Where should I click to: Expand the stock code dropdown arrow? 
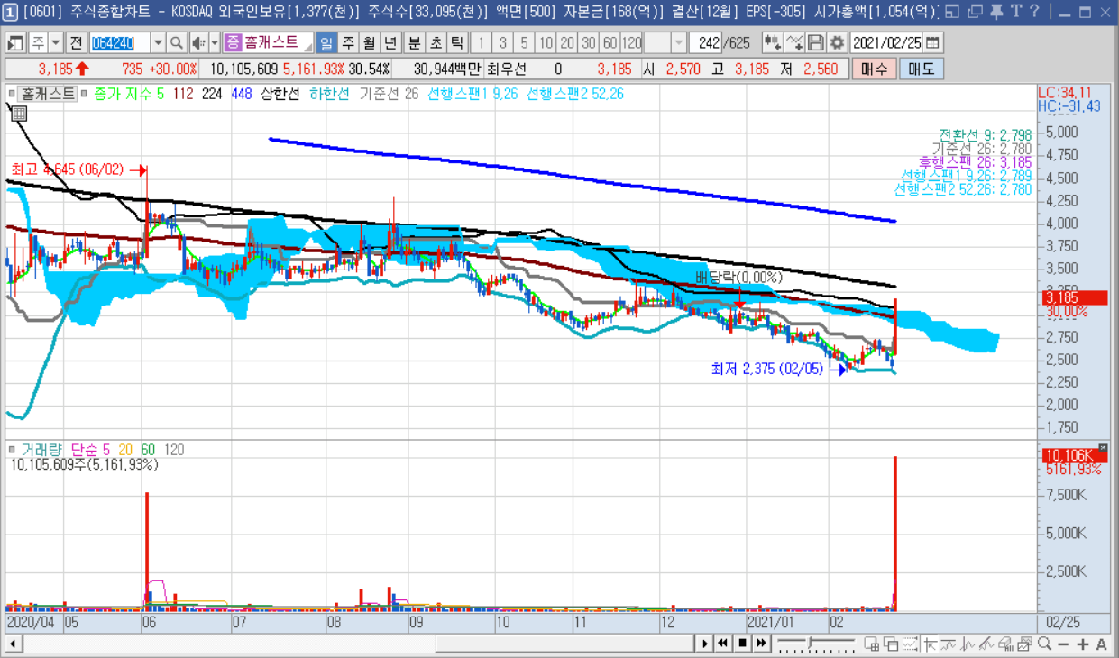pyautogui.click(x=158, y=43)
